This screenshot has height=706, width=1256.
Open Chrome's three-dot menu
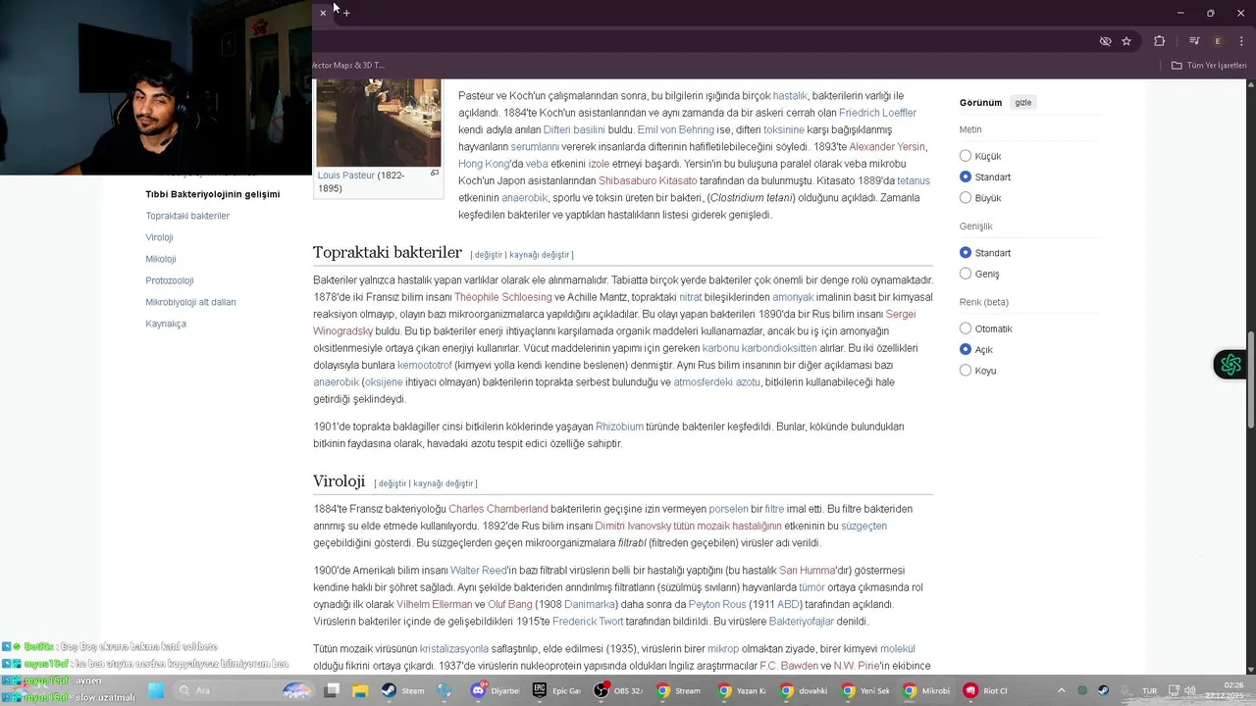coord(1241,41)
